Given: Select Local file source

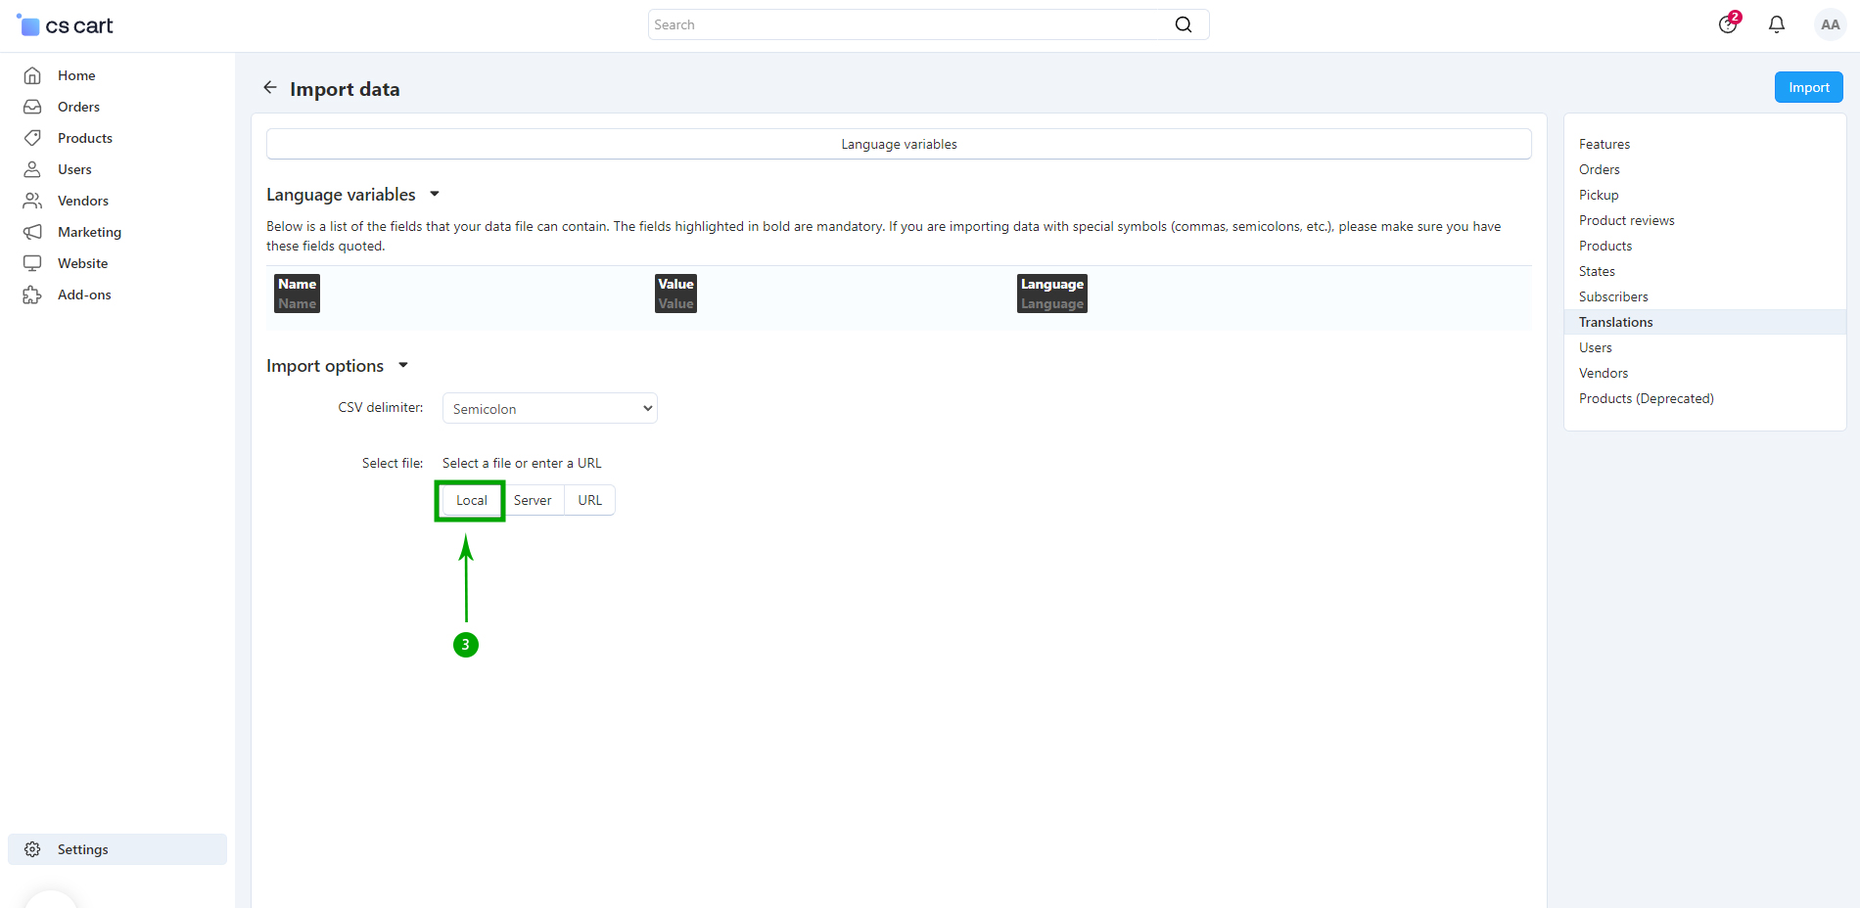Looking at the screenshot, I should [x=471, y=500].
